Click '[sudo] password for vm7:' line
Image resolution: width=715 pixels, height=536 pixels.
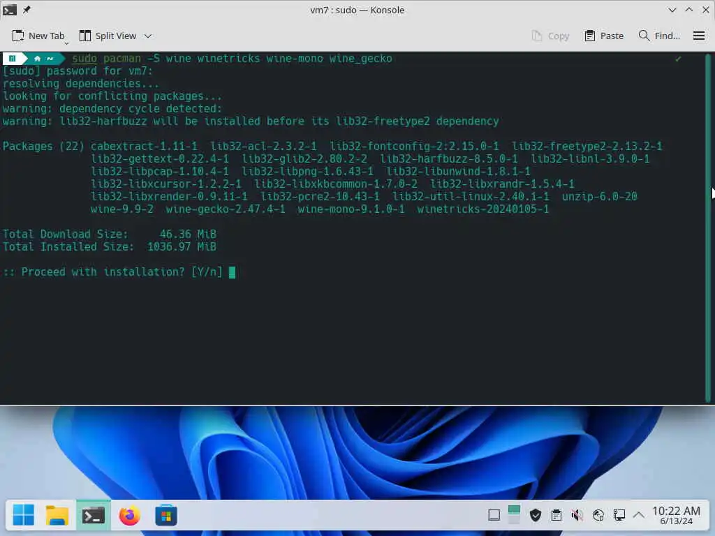tap(78, 71)
